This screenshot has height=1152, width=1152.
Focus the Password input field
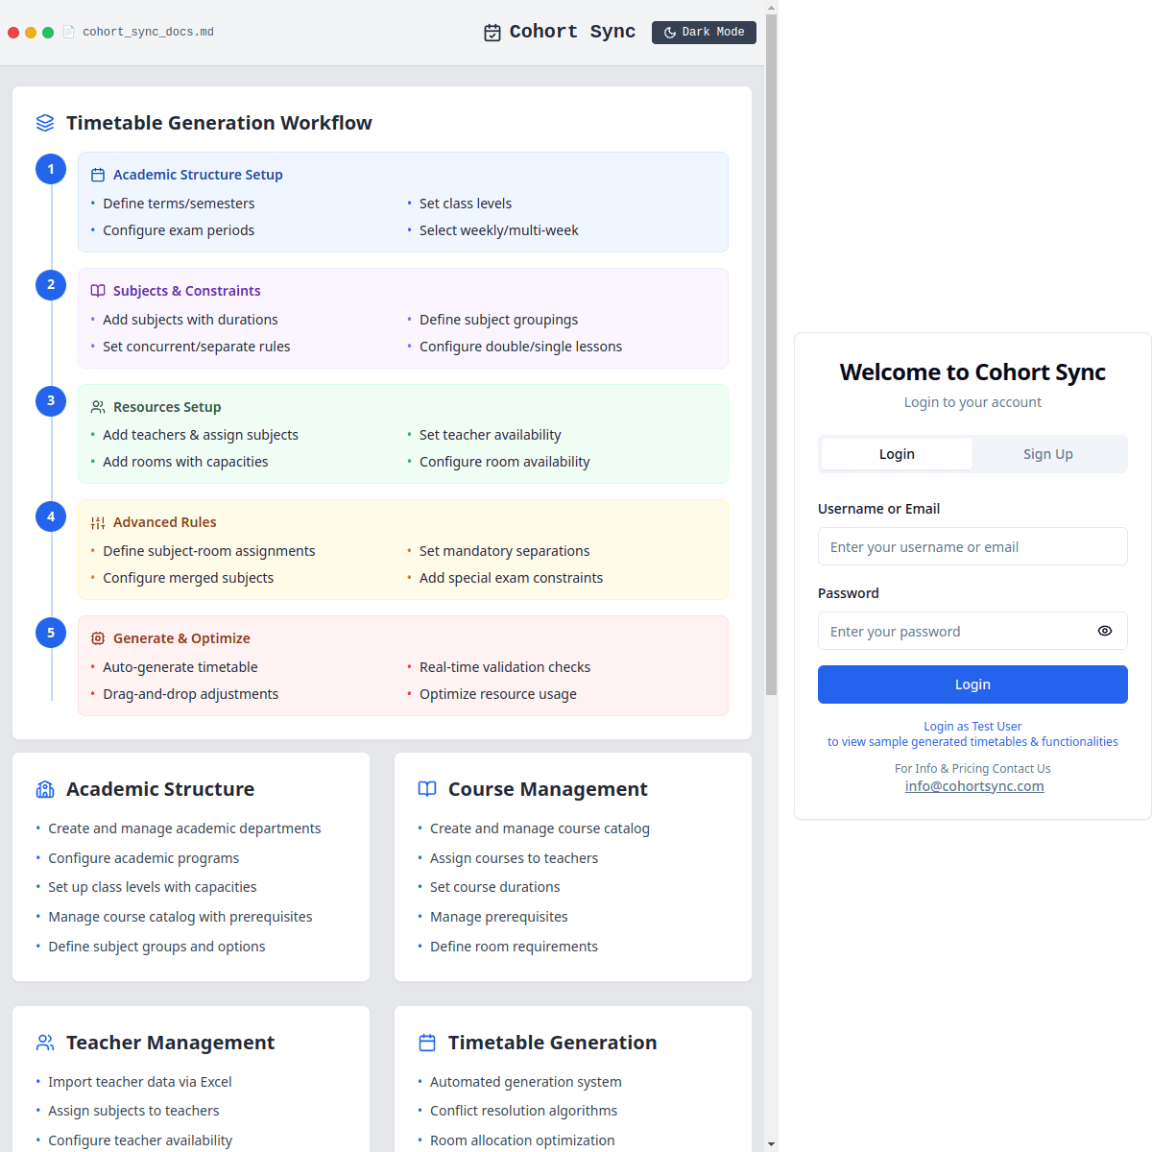[955, 631]
